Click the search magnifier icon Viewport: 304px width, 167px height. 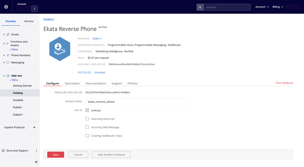pyautogui.click(x=200, y=7)
